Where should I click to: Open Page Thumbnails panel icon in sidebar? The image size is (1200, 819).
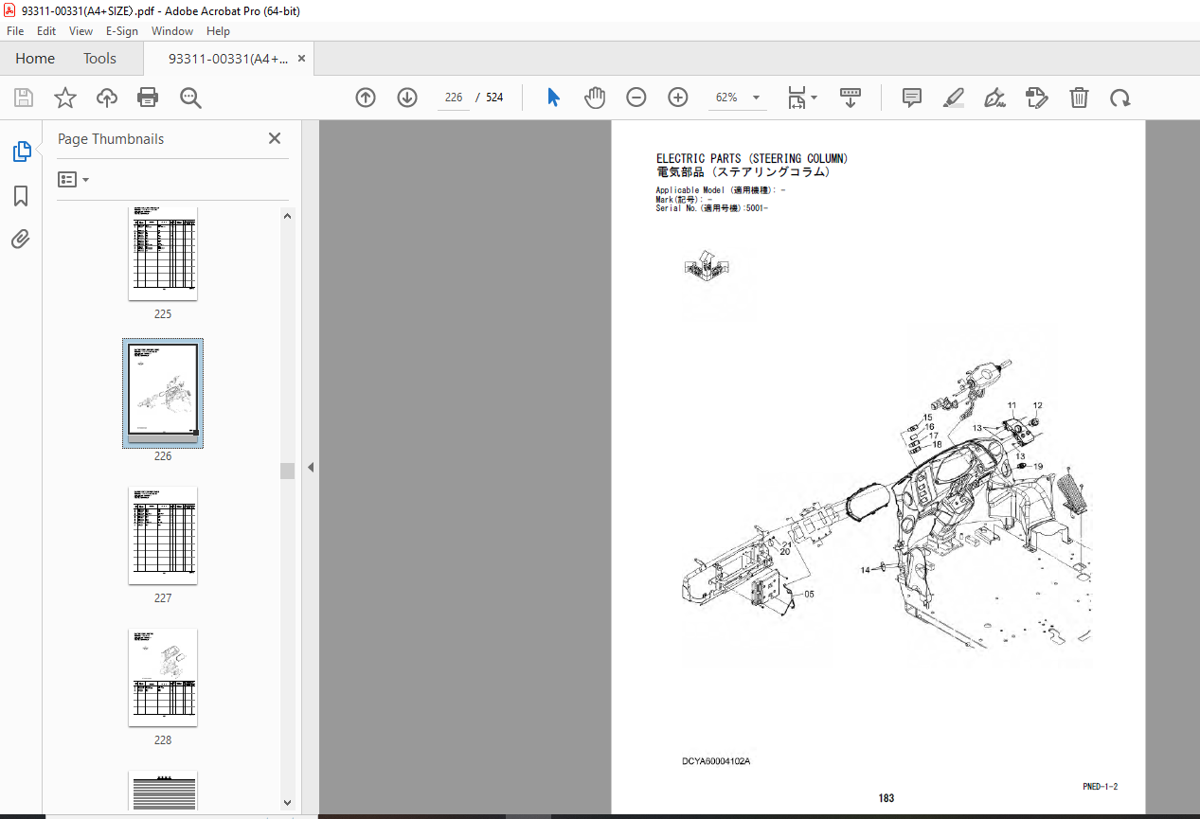click(x=21, y=151)
